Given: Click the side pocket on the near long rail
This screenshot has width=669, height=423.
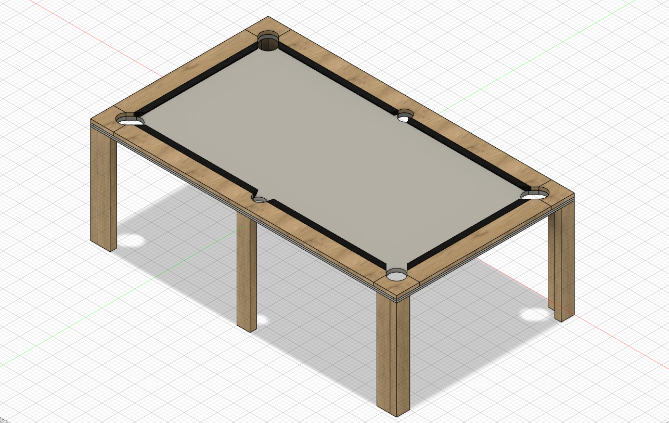Looking at the screenshot, I should pyautogui.click(x=260, y=199).
